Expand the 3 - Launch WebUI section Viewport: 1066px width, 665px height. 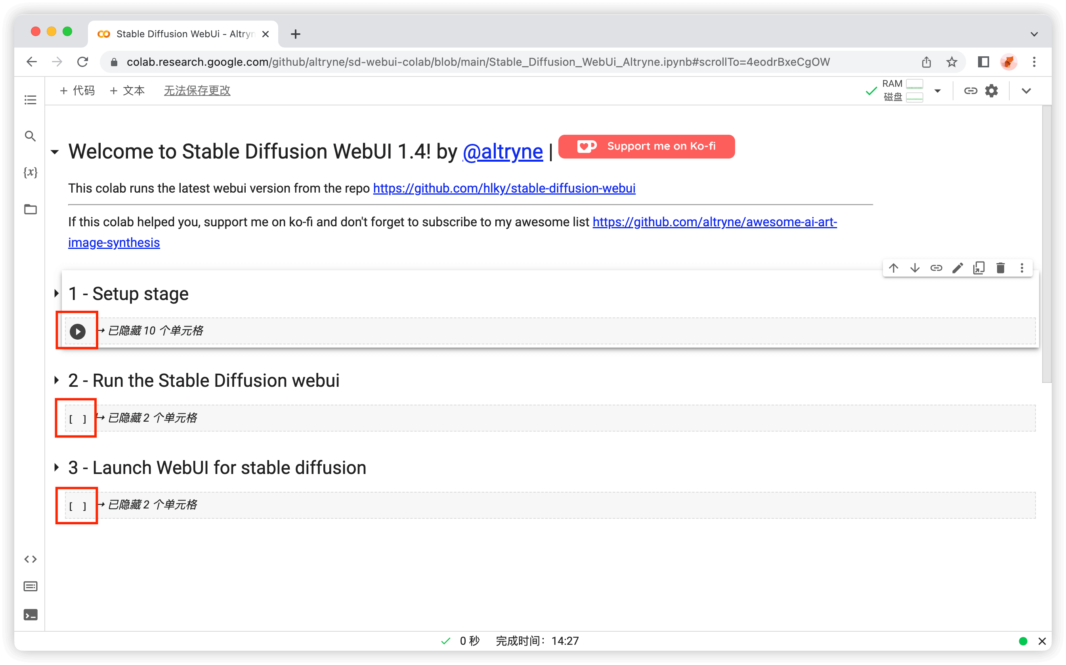point(56,467)
